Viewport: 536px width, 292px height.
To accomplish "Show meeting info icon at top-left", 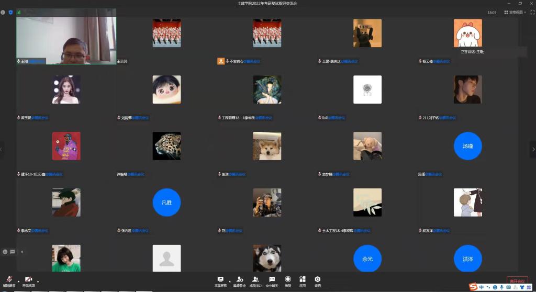I will [3, 12].
